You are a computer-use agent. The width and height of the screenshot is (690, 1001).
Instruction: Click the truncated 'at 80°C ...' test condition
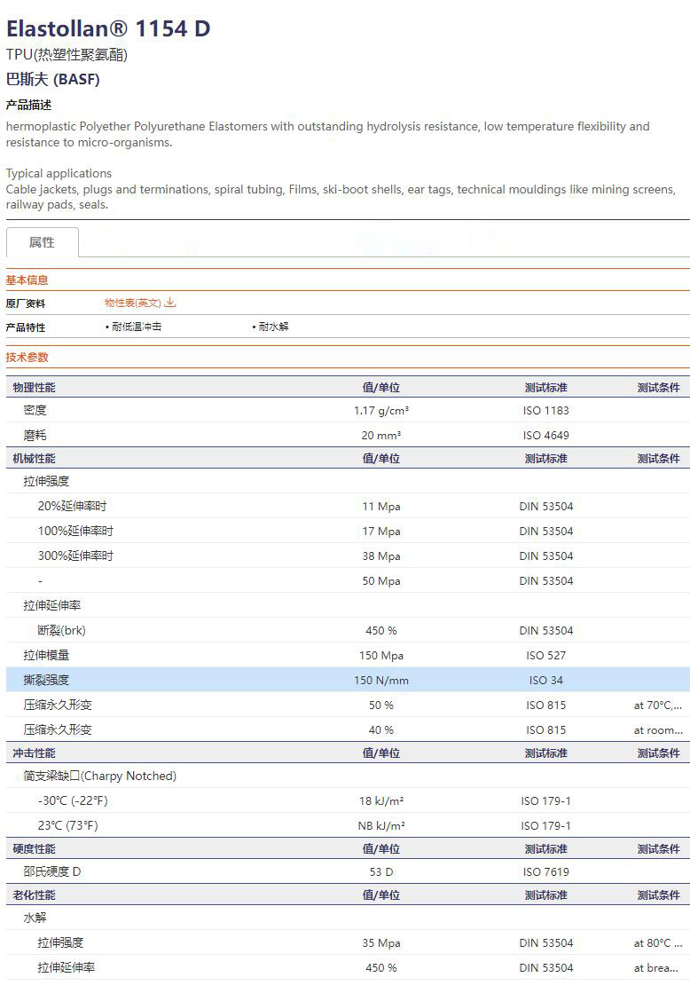pyautogui.click(x=658, y=943)
